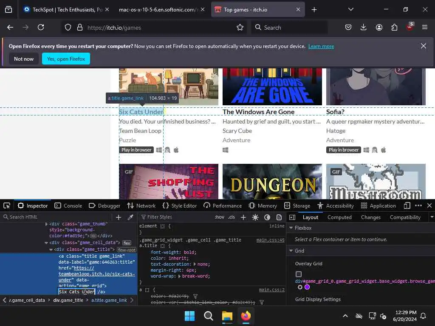Open the Firefox View tab list icon
The height and width of the screenshot is (326, 435).
(8, 10)
